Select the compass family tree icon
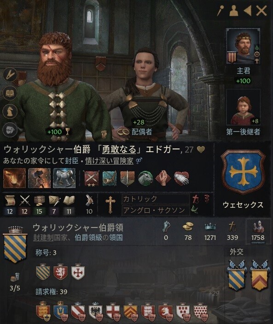The height and width of the screenshot is (324, 273). point(10,74)
